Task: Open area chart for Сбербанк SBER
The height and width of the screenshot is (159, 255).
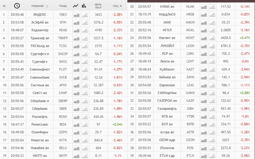Action: pos(76,108)
